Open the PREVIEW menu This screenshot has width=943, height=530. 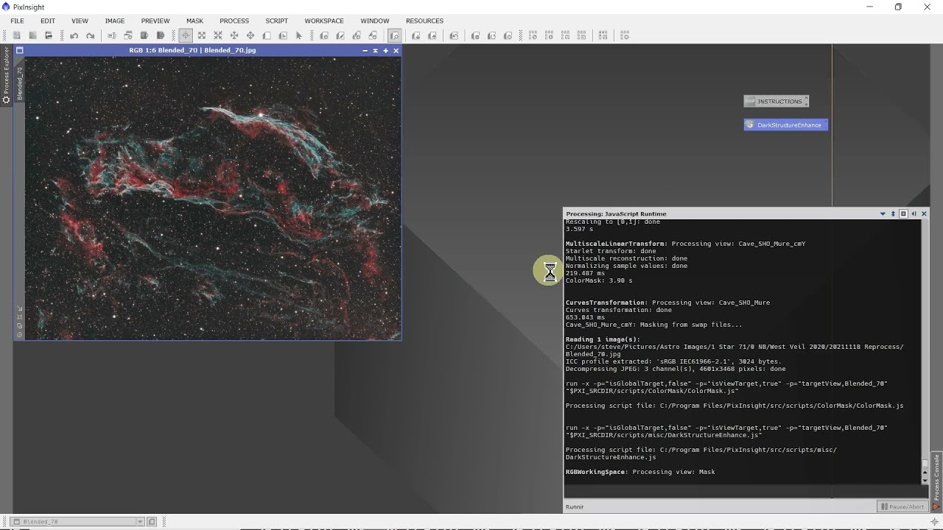click(x=155, y=21)
